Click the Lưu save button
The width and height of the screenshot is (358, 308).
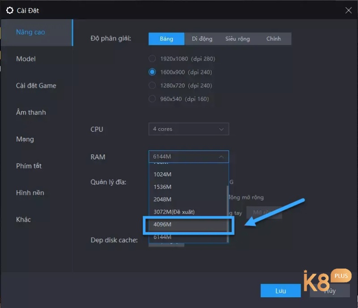(x=281, y=291)
